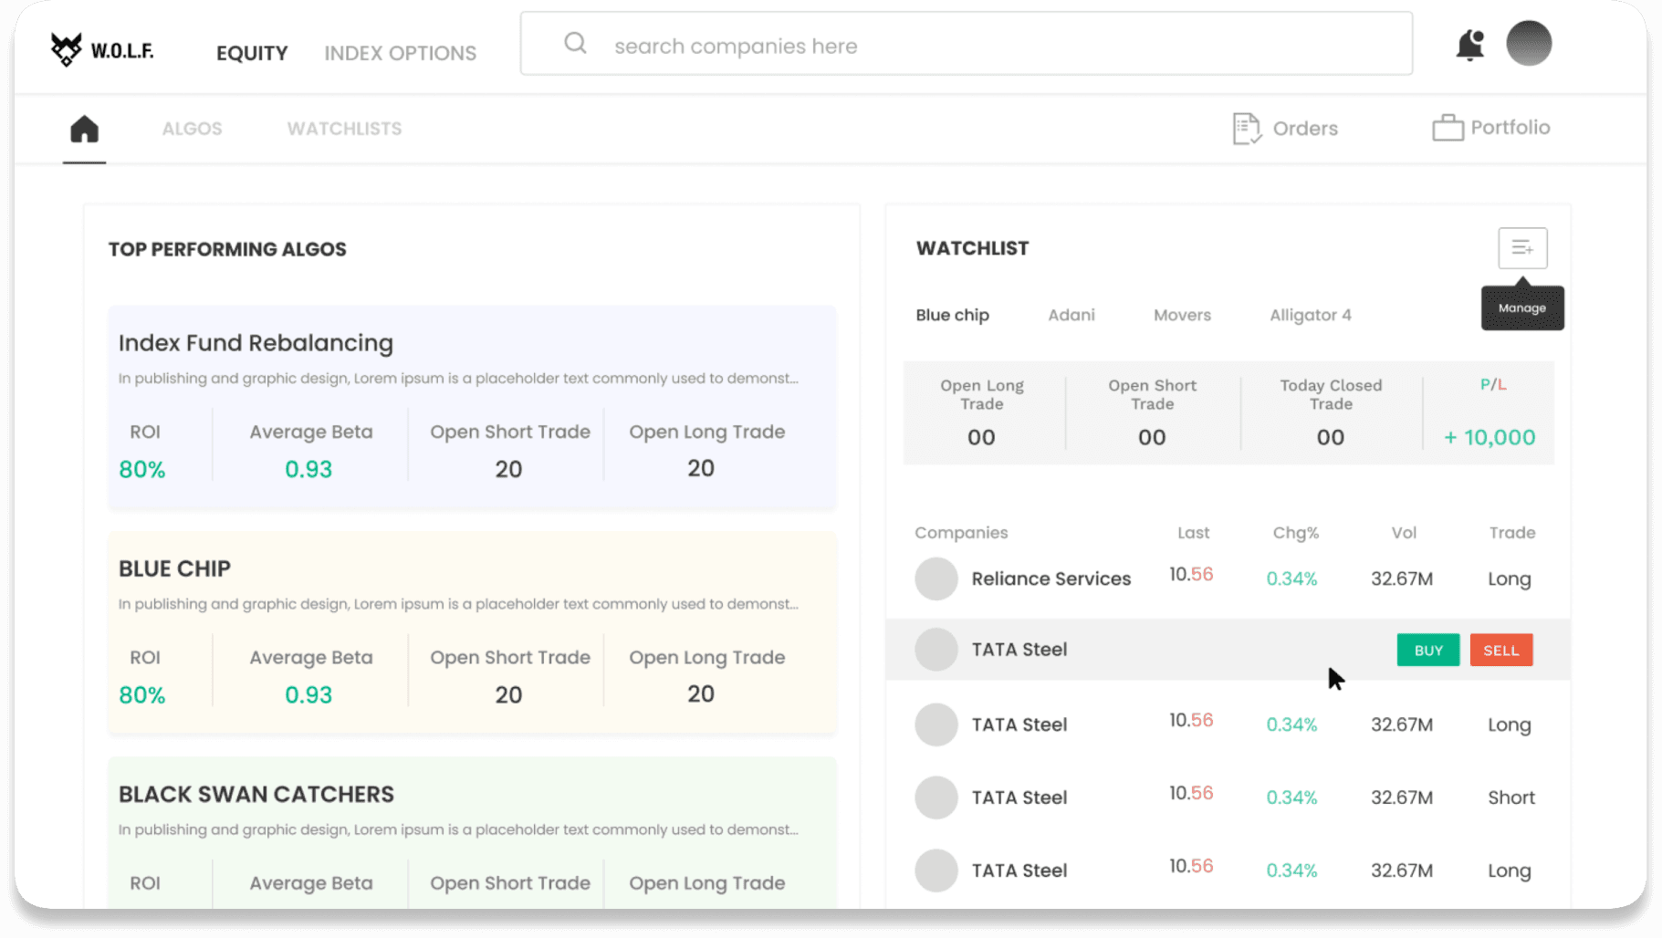
Task: Click the Last column header
Action: (1193, 533)
